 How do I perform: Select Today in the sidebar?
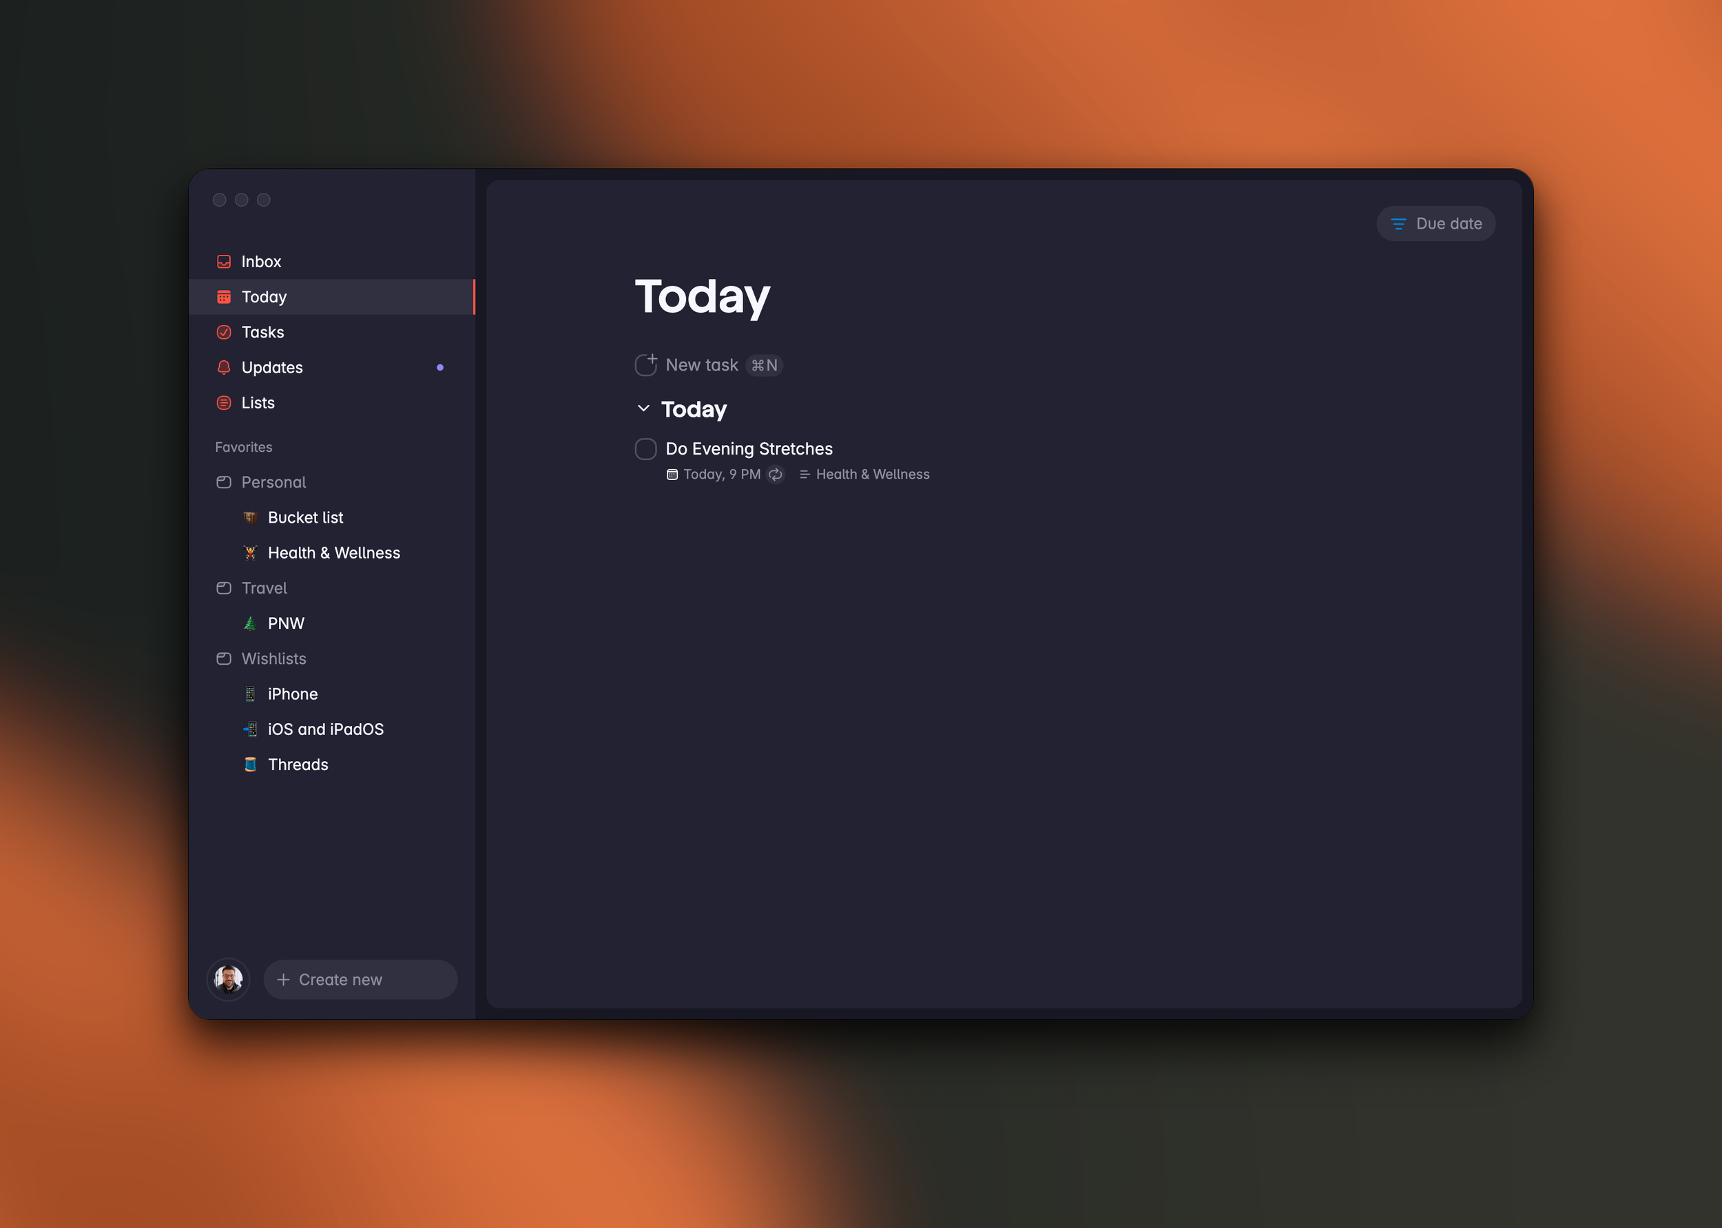tap(332, 297)
